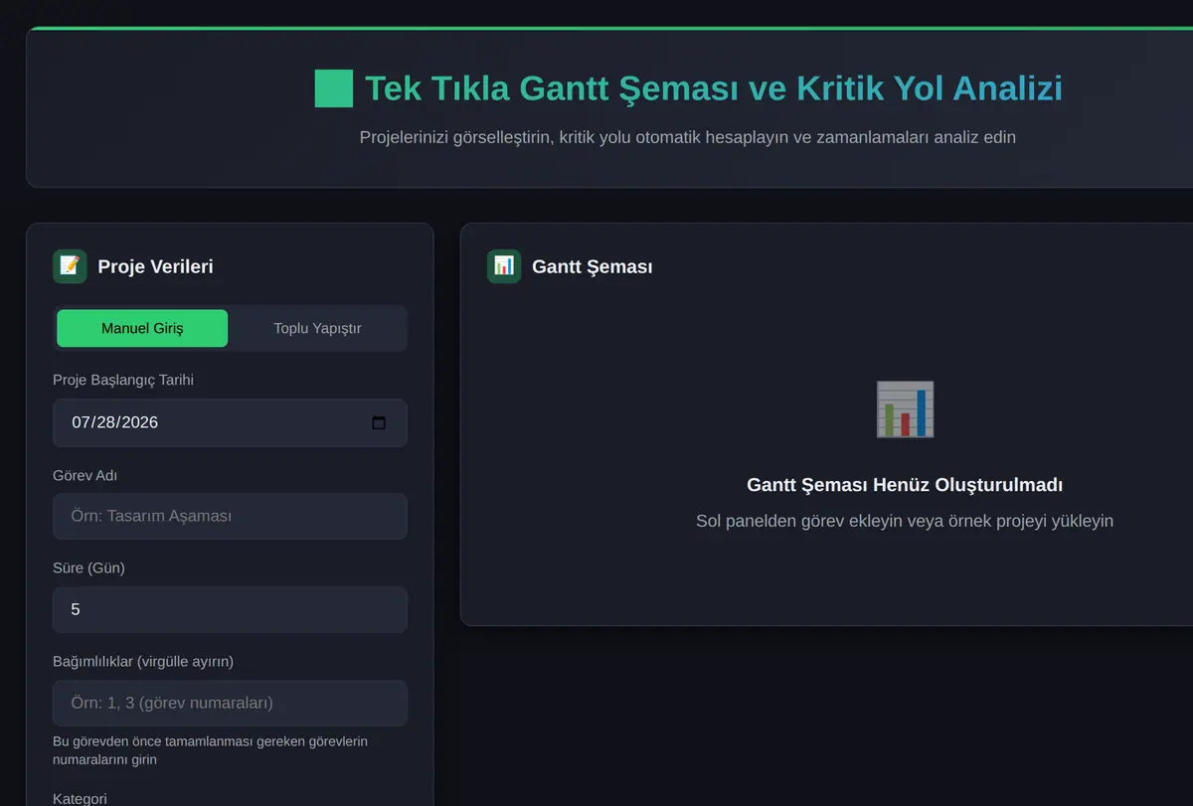Viewport: 1193px width, 806px height.
Task: Click the Süre (Gün) number field
Action: (230, 609)
